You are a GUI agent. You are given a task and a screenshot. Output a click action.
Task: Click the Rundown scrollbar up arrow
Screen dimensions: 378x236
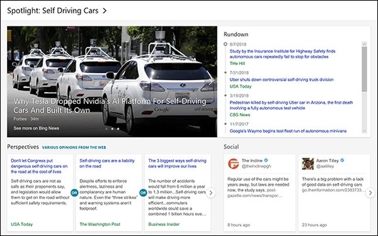point(364,44)
